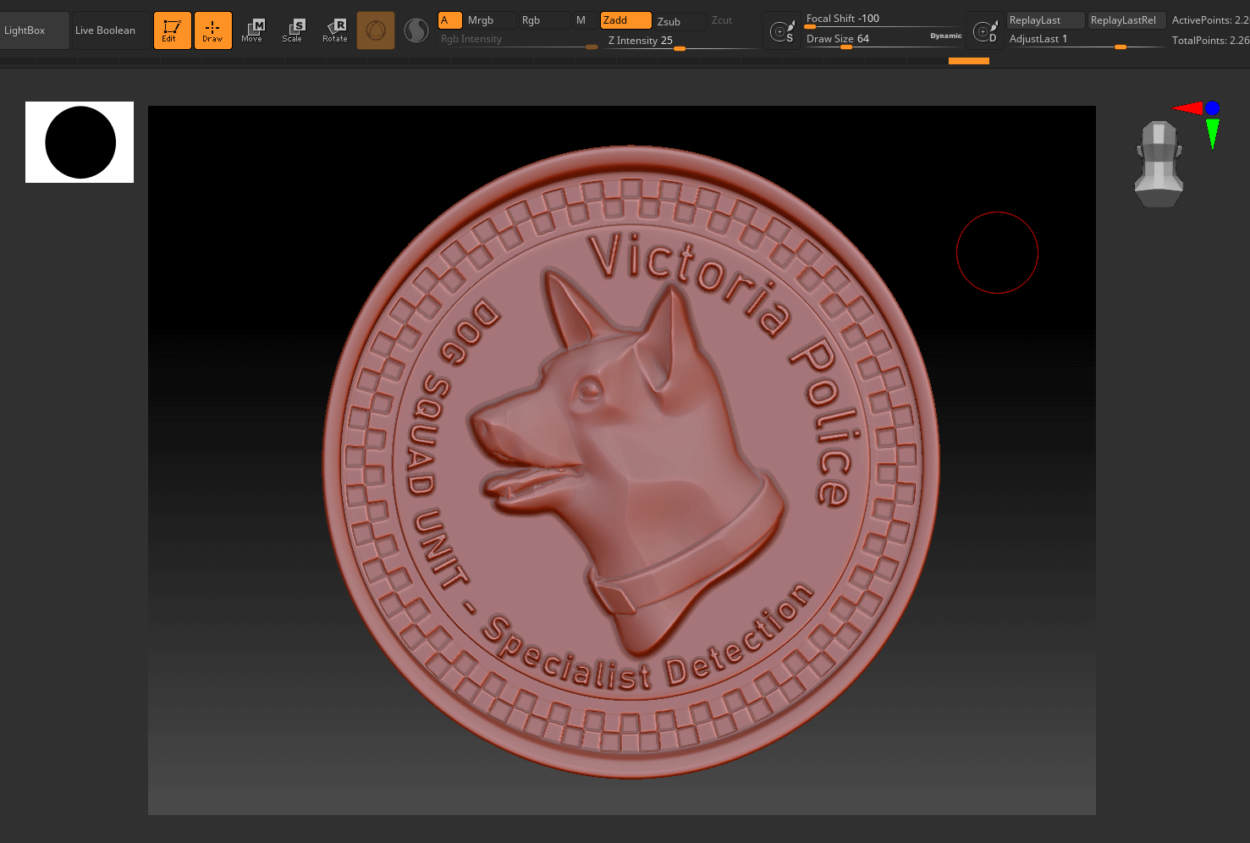The width and height of the screenshot is (1250, 843).
Task: Click the green Y axis cone
Action: coord(1213,134)
